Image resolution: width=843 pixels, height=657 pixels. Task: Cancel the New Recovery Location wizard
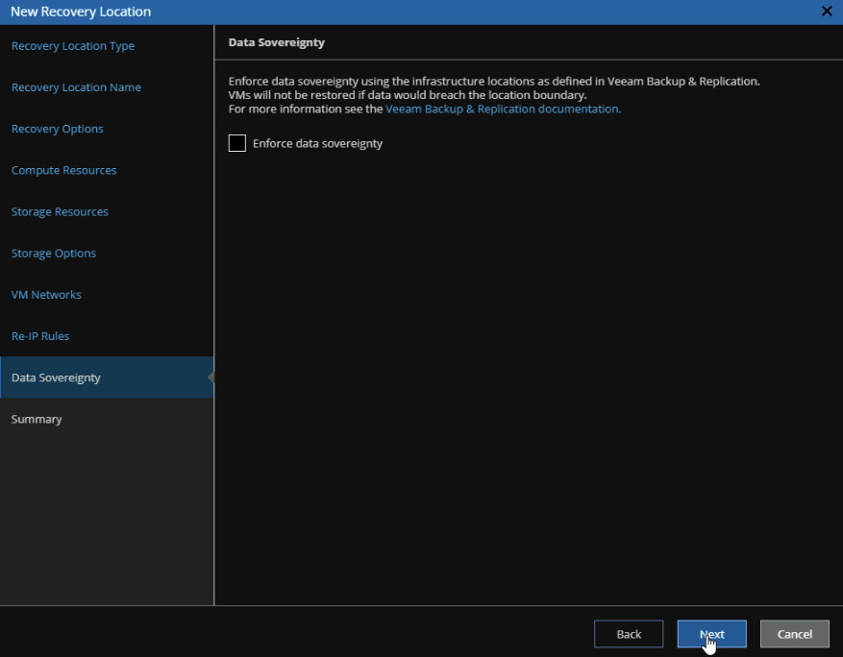click(x=795, y=634)
